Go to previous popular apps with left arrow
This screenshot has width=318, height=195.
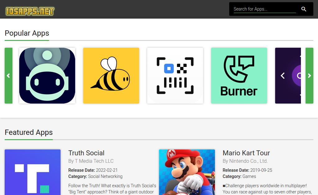pyautogui.click(x=8, y=76)
